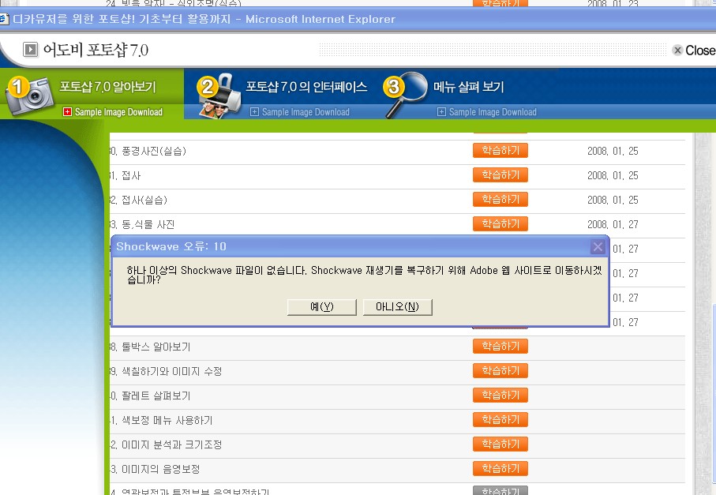Click the magnifying glass icon for step 3
The image size is (716, 495).
[406, 94]
